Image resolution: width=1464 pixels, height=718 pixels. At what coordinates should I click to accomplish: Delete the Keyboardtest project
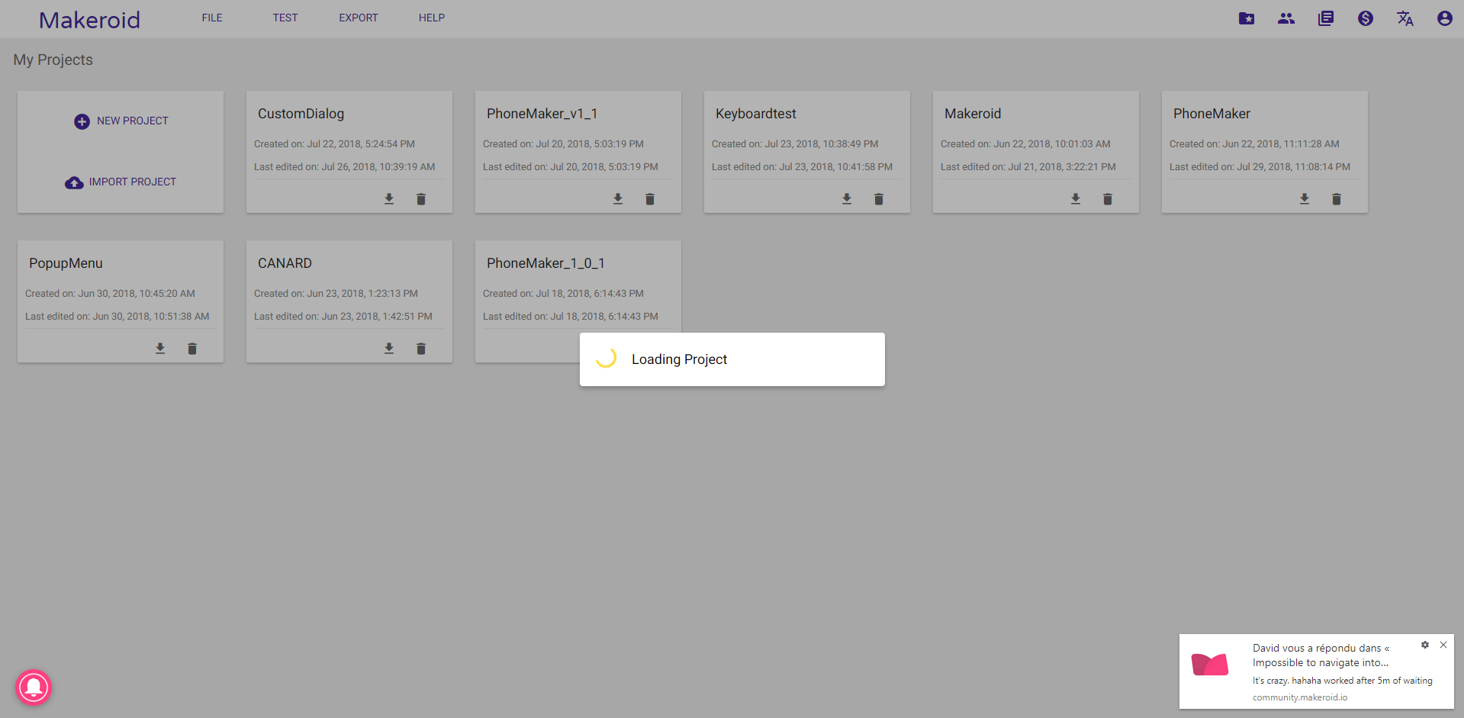click(x=879, y=199)
